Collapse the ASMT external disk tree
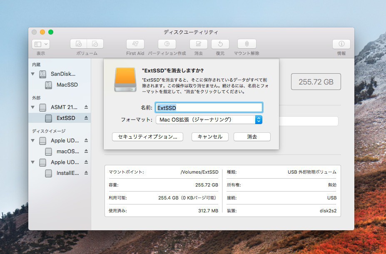386x254 pixels. (33, 107)
